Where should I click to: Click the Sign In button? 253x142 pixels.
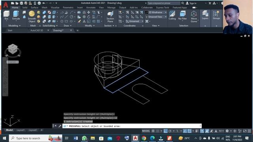[191, 3]
